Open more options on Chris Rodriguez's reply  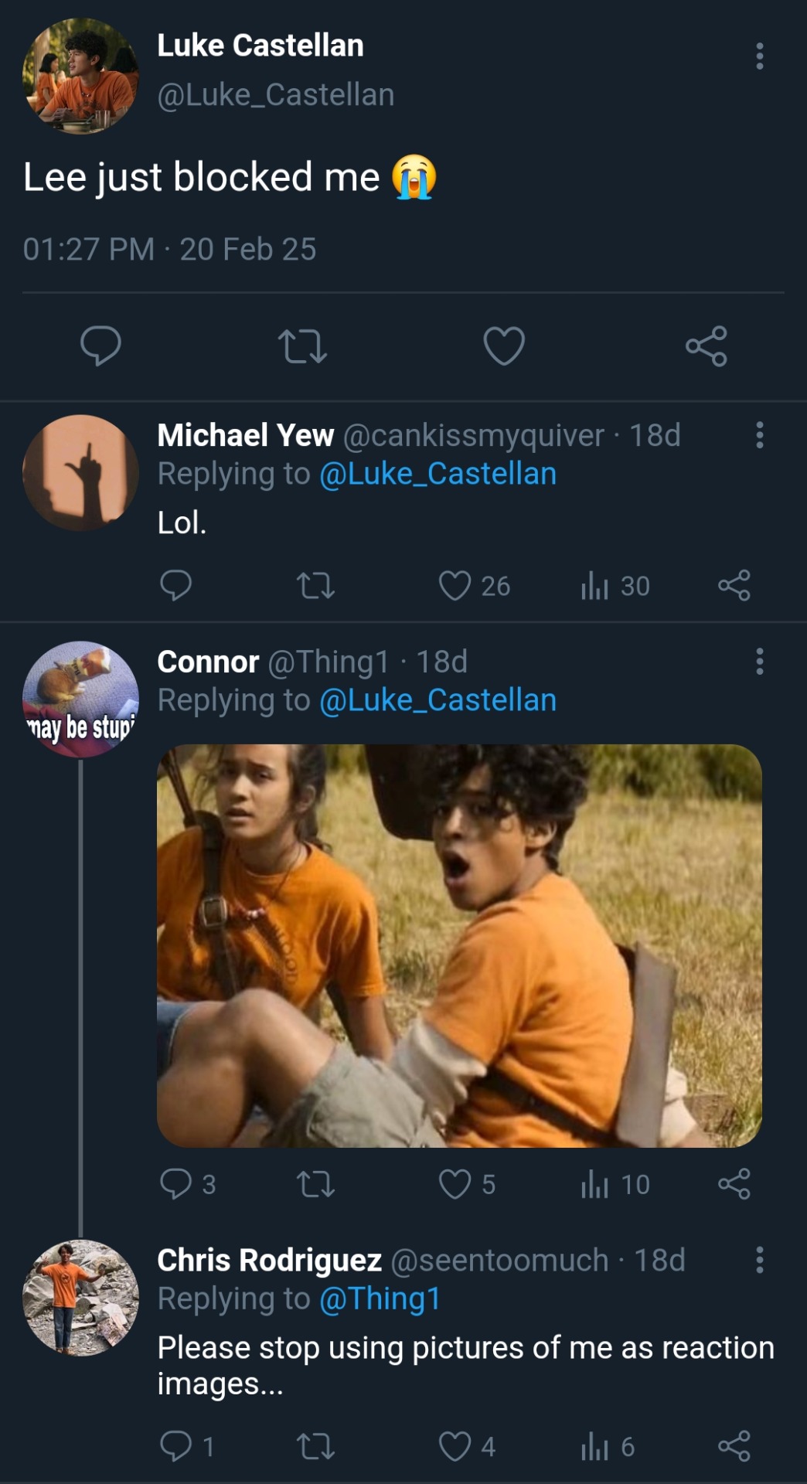(x=760, y=1260)
